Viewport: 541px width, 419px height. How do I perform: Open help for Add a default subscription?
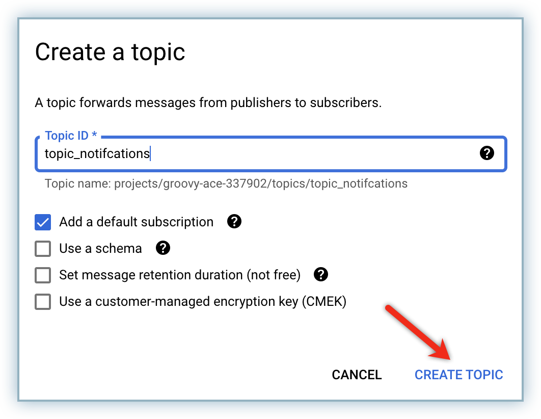pos(234,222)
